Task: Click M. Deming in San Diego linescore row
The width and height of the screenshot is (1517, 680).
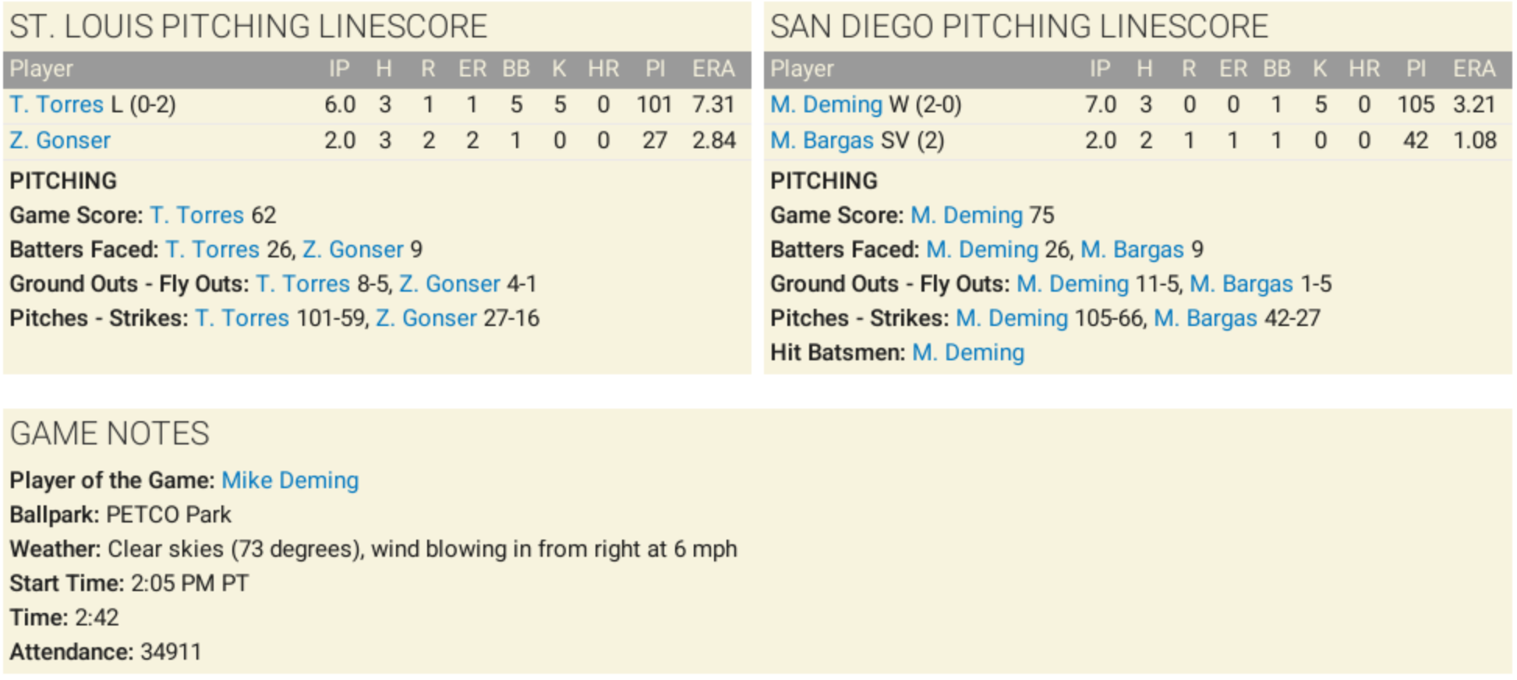Action: pos(826,104)
